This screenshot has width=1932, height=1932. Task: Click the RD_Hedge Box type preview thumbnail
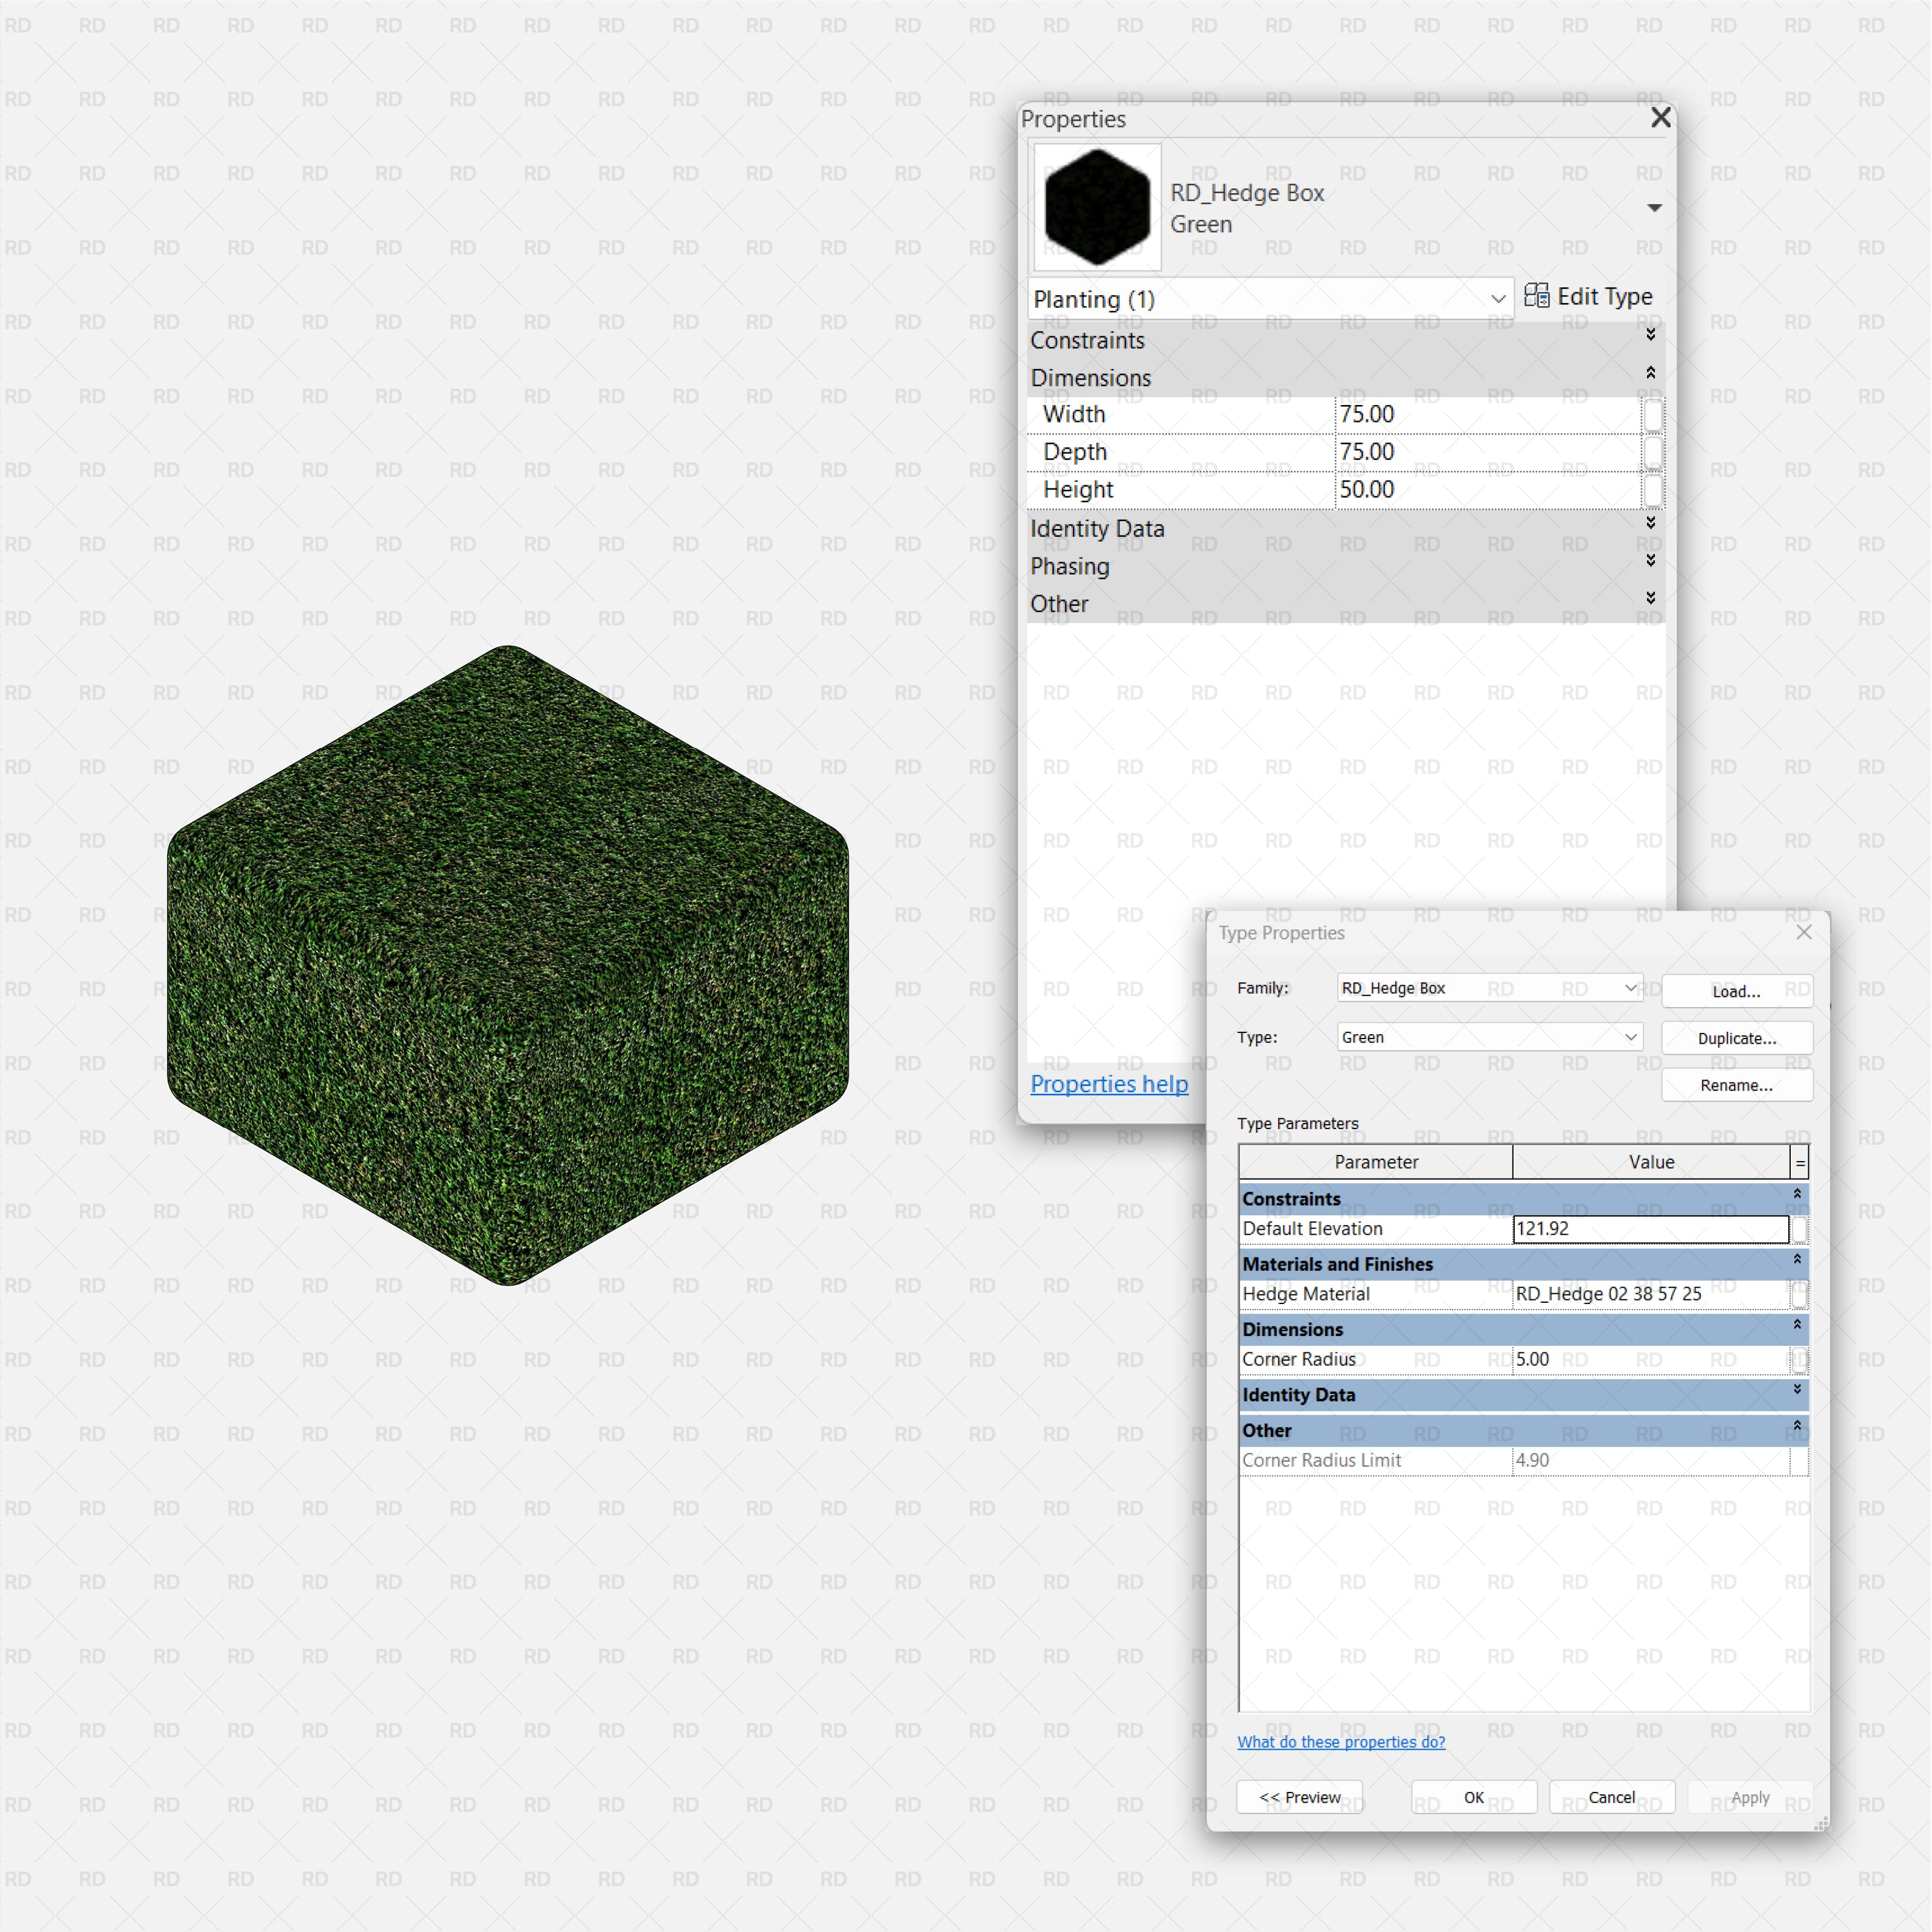tap(1097, 207)
